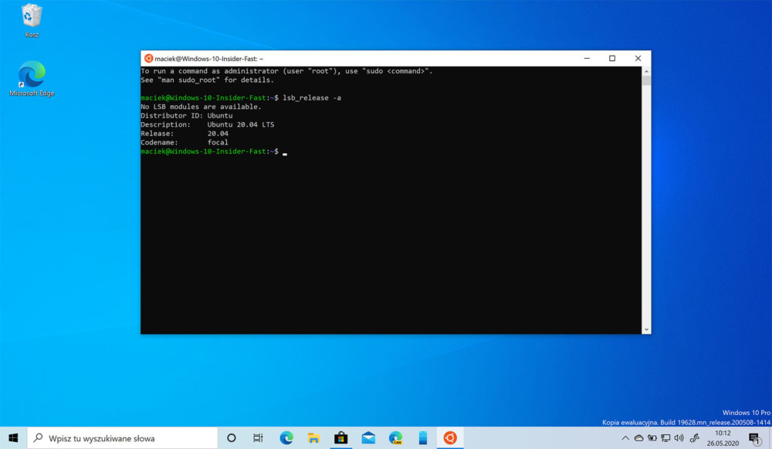This screenshot has width=772, height=449.
Task: Open the Kosz recycle bin desktop icon
Action: (32, 21)
